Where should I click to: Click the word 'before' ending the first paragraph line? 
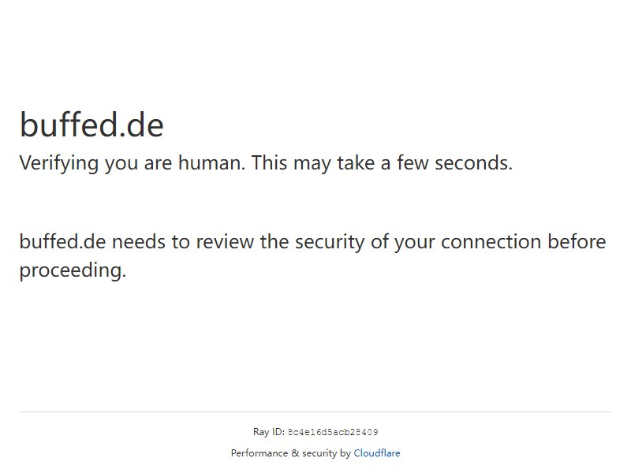[x=577, y=242]
